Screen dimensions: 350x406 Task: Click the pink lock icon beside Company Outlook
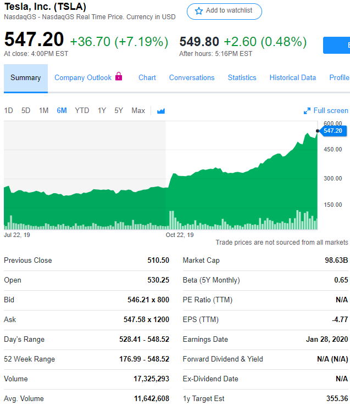pyautogui.click(x=119, y=76)
